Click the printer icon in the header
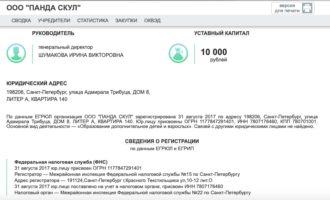 [307, 8]
